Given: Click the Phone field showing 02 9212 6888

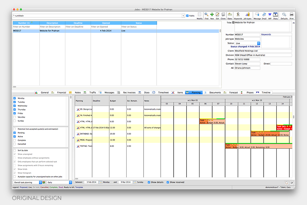Looking at the screenshot, I should point(247,59).
